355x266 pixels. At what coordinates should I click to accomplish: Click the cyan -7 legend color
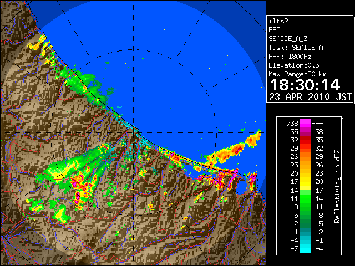click(305, 249)
